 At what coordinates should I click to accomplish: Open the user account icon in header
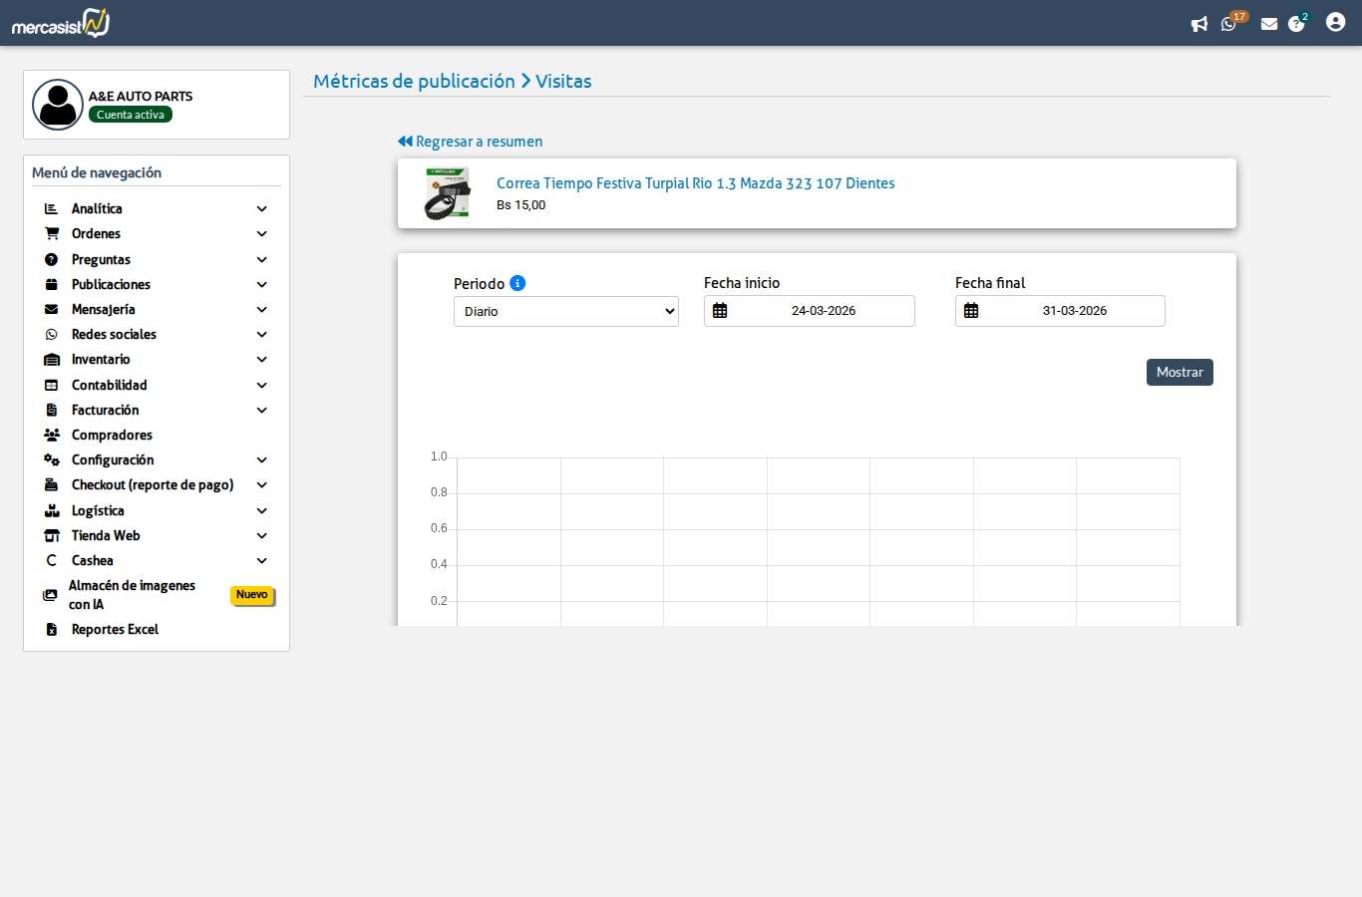[1336, 22]
